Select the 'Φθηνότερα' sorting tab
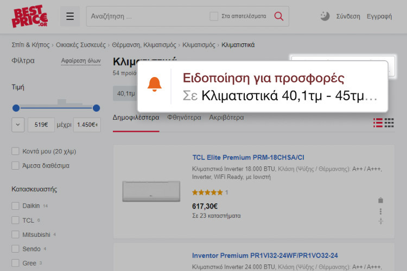This screenshot has width=407, height=271. tap(184, 118)
